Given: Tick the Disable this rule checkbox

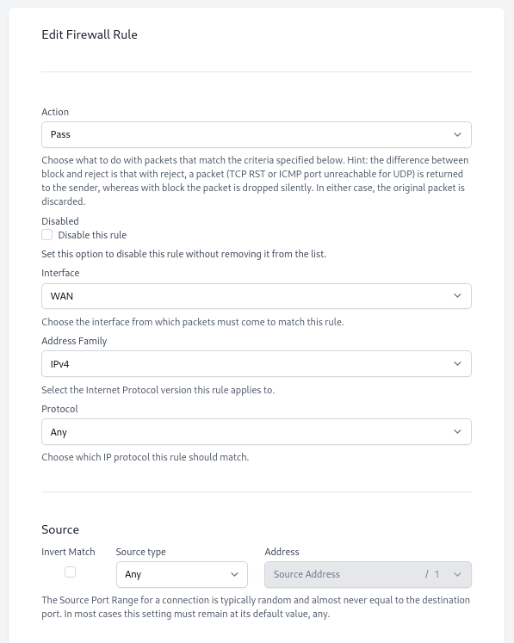Looking at the screenshot, I should 47,235.
